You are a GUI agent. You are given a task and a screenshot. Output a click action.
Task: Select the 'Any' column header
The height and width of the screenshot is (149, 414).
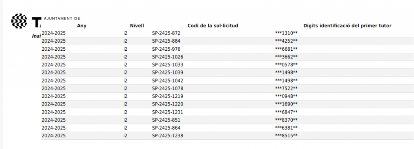(82, 26)
